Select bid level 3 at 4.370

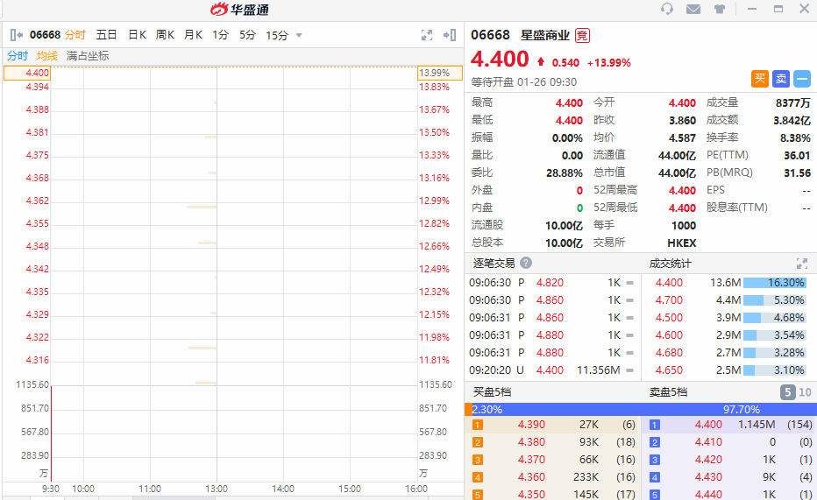pos(553,460)
